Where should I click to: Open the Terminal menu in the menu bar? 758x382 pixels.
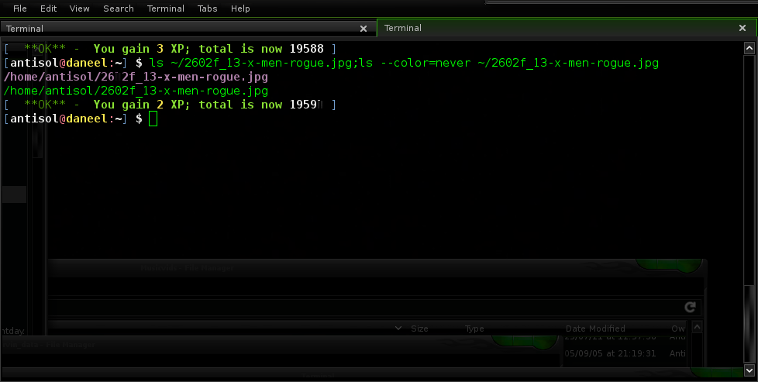tap(166, 9)
